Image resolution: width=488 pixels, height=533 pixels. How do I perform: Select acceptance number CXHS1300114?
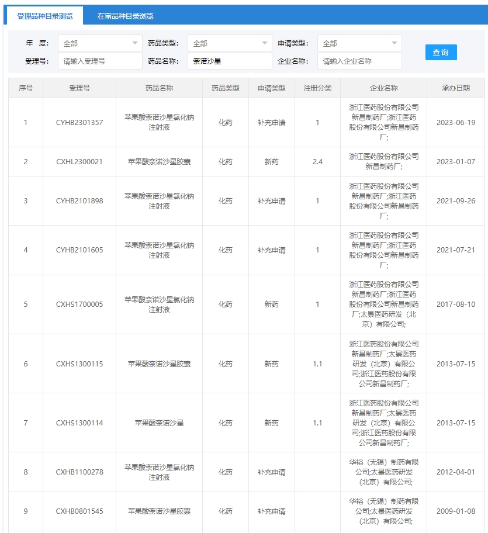[79, 423]
